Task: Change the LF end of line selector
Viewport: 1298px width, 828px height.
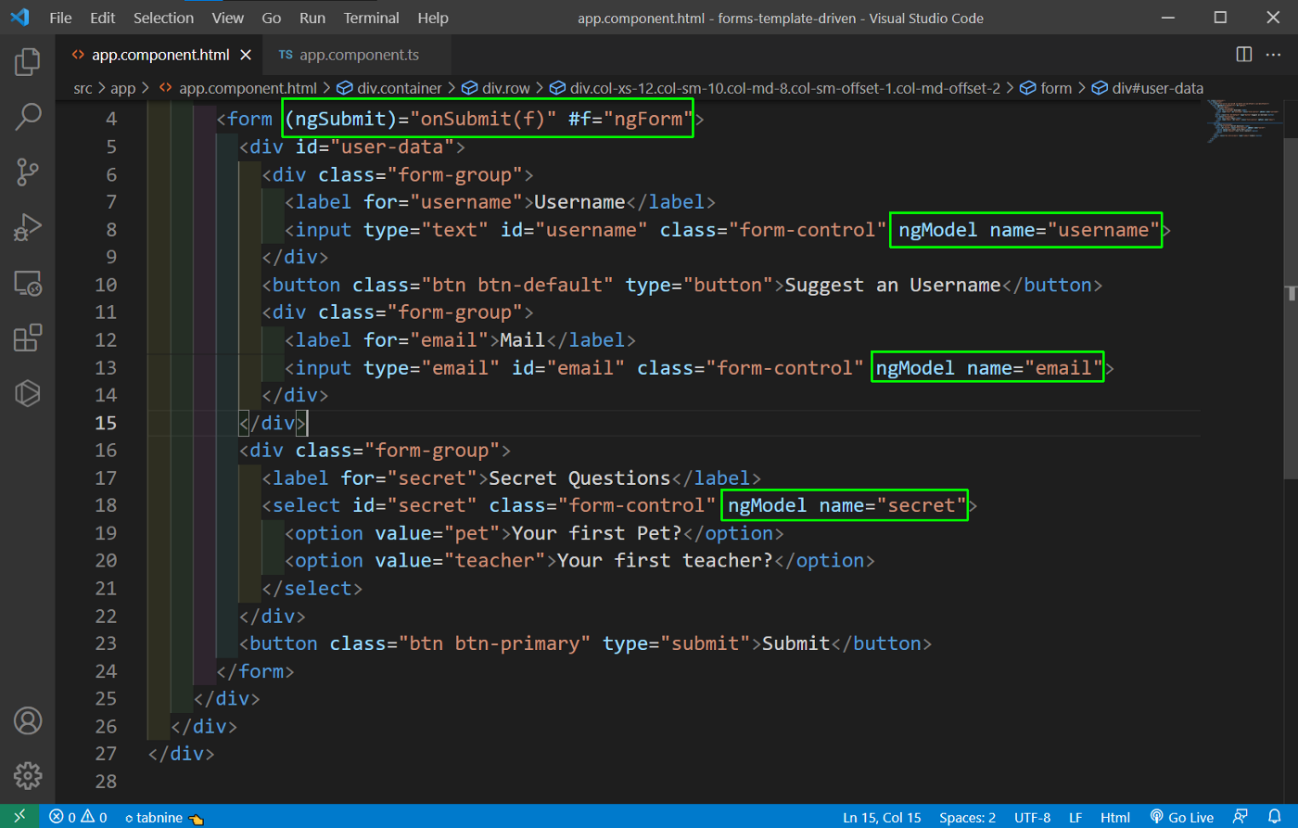Action: pyautogui.click(x=1075, y=817)
